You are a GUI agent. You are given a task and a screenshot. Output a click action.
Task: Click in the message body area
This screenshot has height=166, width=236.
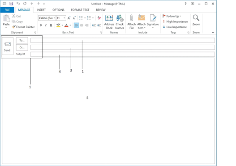[x=108, y=111]
